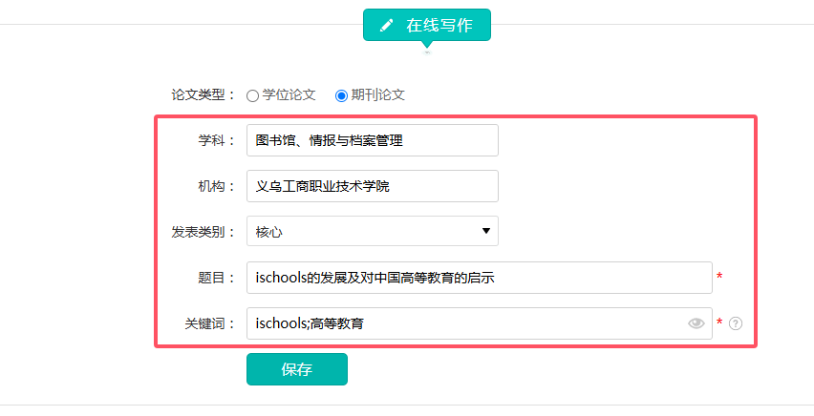Toggle the eye icon in 关键词 field

[696, 323]
